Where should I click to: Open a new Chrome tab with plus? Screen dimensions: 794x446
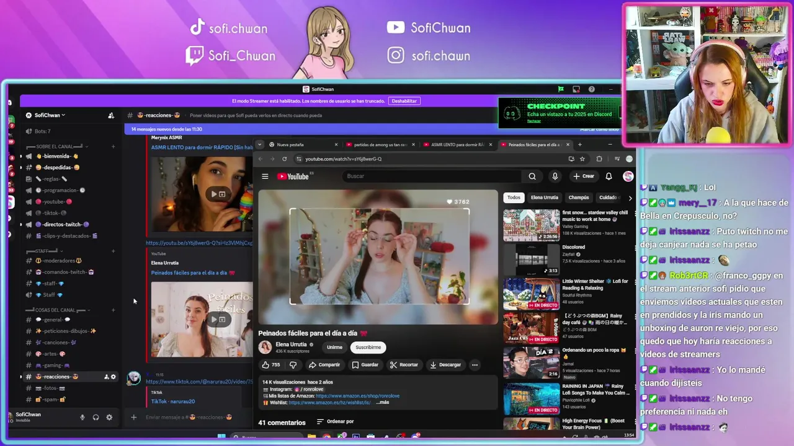point(580,145)
